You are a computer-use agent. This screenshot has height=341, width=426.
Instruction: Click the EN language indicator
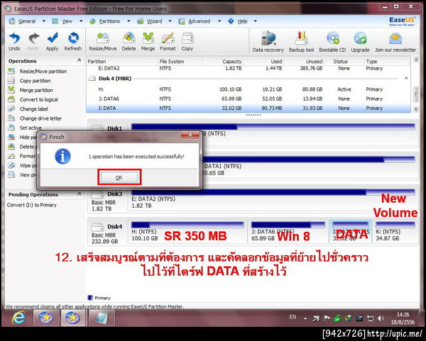pos(293,317)
